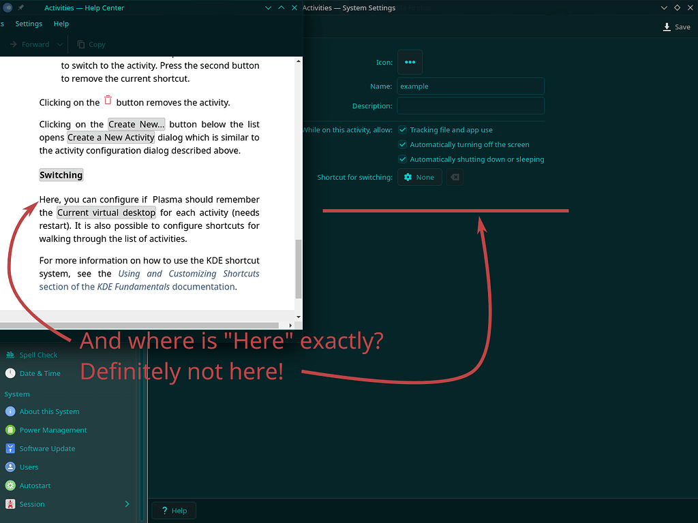
Task: Open About this System
Action: click(x=49, y=411)
